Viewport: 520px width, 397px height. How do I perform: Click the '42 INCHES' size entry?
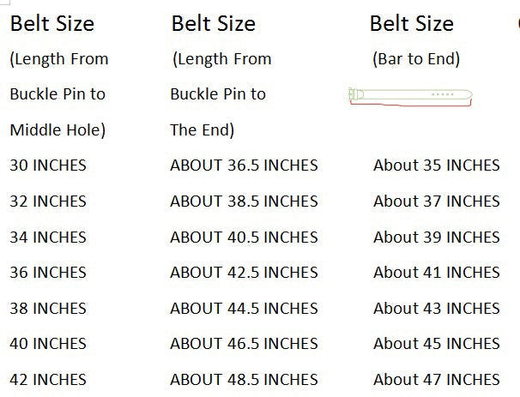(x=48, y=379)
